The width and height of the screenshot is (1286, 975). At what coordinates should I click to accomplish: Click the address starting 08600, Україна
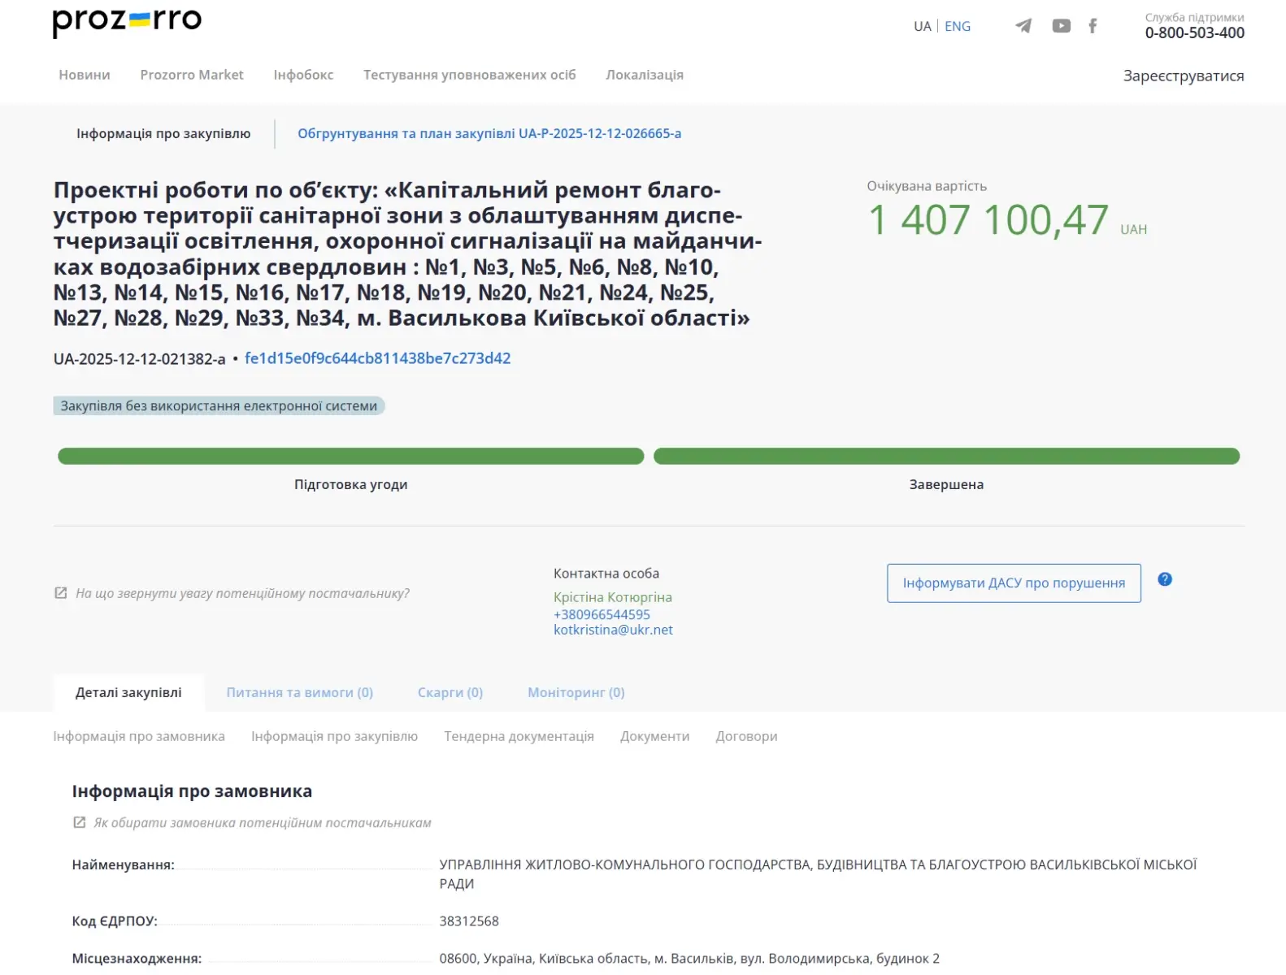click(689, 958)
